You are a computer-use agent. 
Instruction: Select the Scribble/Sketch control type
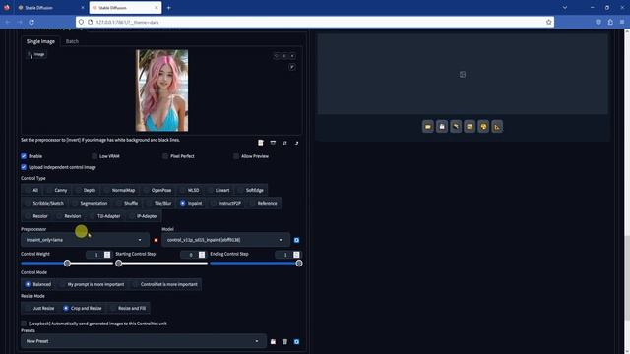click(x=44, y=204)
